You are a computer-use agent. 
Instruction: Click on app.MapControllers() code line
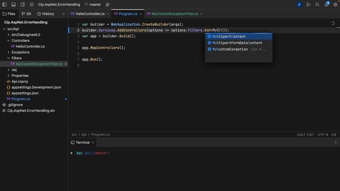click(x=104, y=48)
